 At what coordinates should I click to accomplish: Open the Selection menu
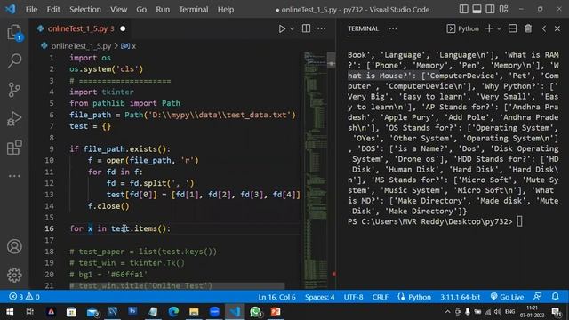coord(85,10)
